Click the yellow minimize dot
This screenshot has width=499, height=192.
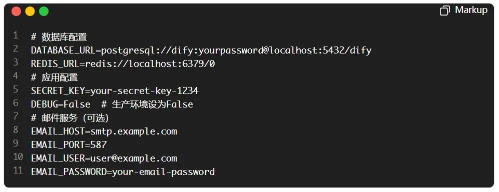tap(30, 11)
